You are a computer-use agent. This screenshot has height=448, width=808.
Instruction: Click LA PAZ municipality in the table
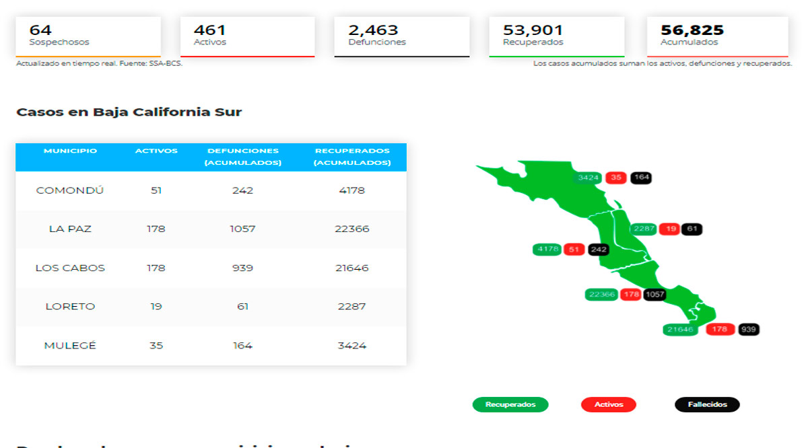tap(70, 229)
